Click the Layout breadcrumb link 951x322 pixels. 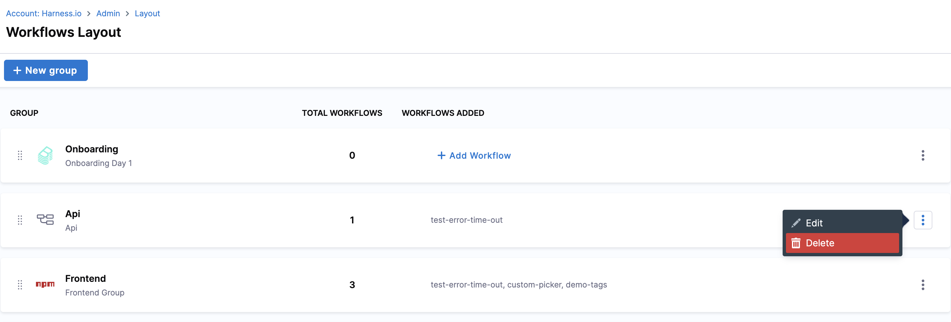(x=147, y=14)
